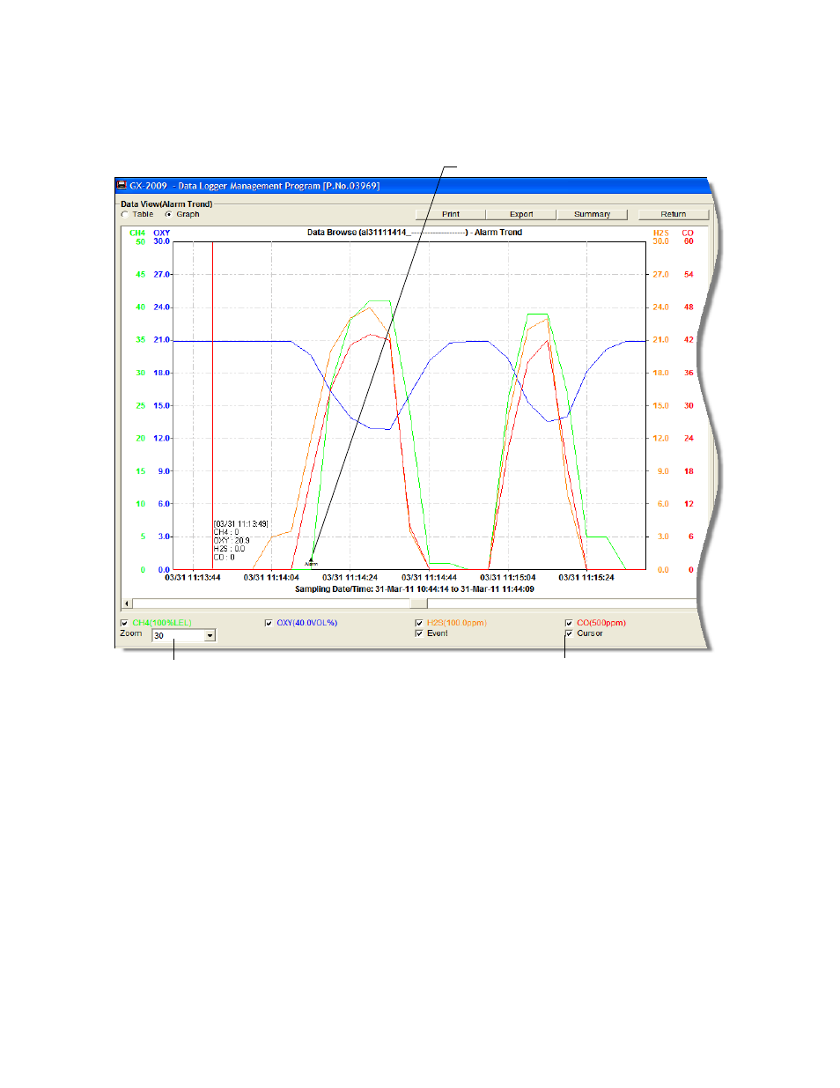
Task: Click the 03/31 11:14:24 time axis label
Action: (x=350, y=578)
